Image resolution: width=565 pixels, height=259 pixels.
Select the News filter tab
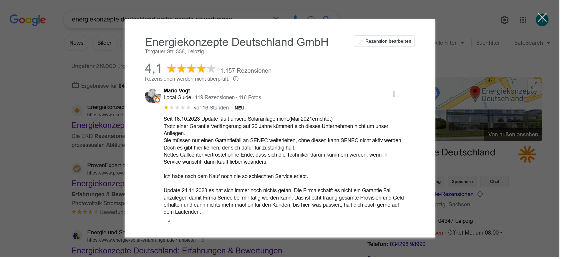pos(76,43)
